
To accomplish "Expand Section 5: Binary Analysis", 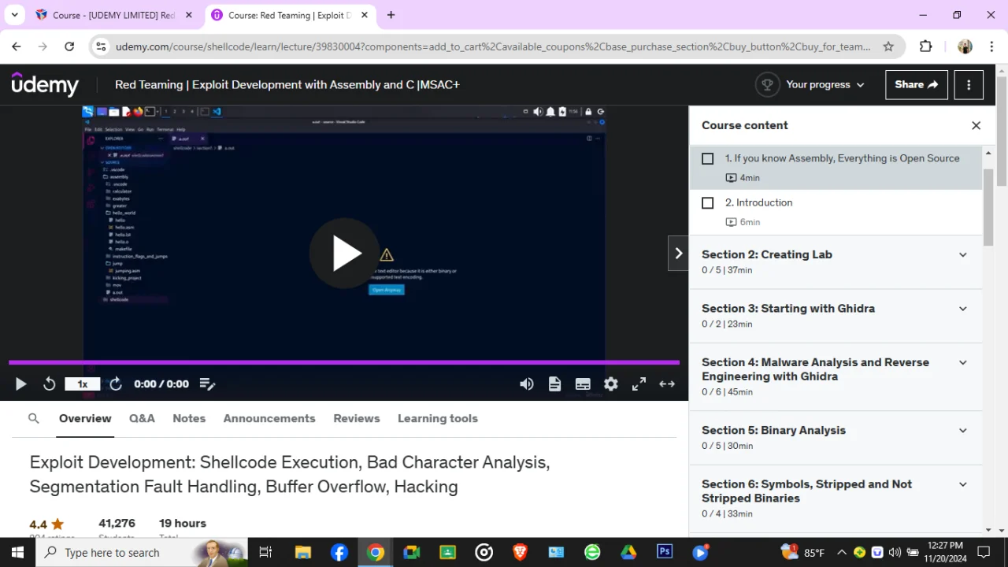I will pyautogui.click(x=836, y=438).
